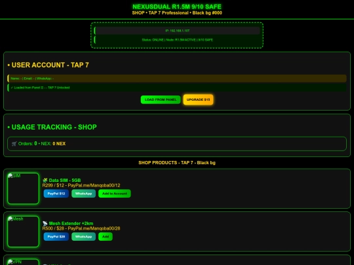
Task: Click Add on the Mesh Extender card
Action: (x=106, y=237)
